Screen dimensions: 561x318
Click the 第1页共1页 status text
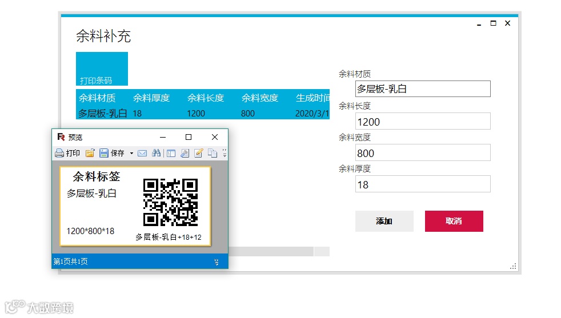coord(70,261)
